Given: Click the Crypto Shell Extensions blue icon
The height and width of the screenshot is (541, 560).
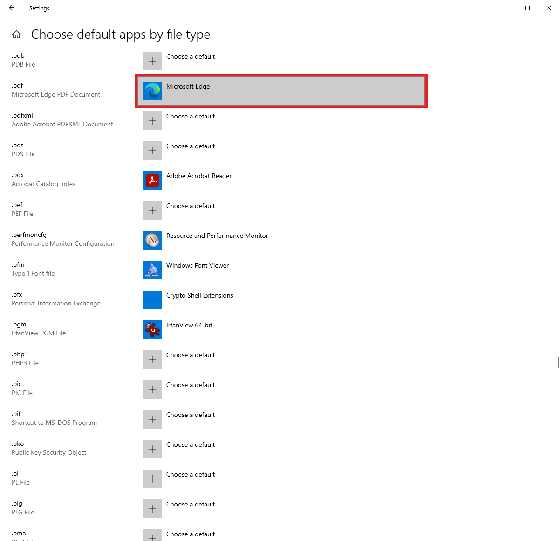Looking at the screenshot, I should pyautogui.click(x=152, y=300).
